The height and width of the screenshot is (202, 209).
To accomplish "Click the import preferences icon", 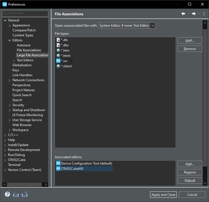I will 16,194.
